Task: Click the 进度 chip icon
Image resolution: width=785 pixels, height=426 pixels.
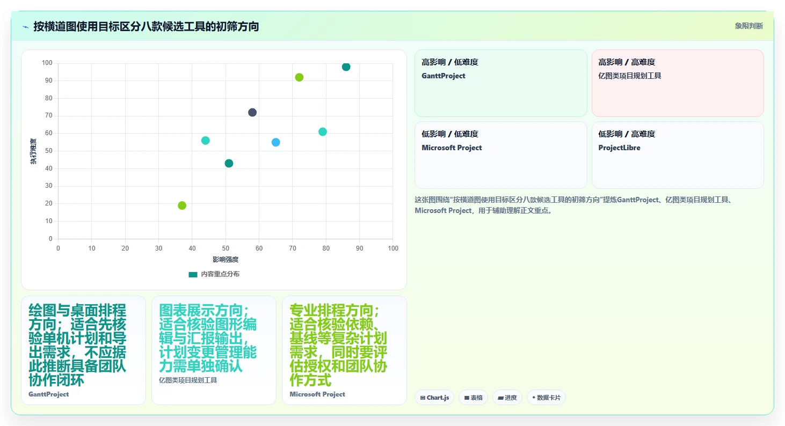Action: 500,398
